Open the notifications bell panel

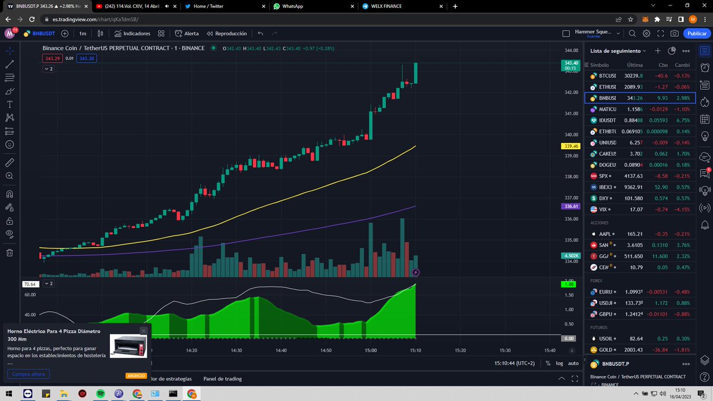click(705, 225)
